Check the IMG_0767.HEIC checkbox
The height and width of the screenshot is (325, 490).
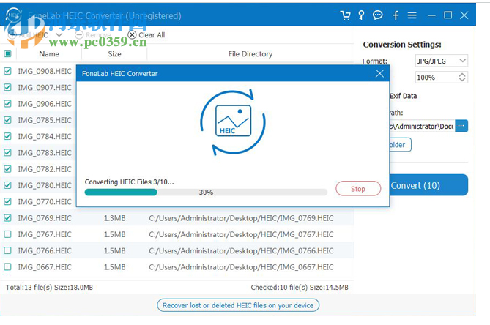pos(7,234)
